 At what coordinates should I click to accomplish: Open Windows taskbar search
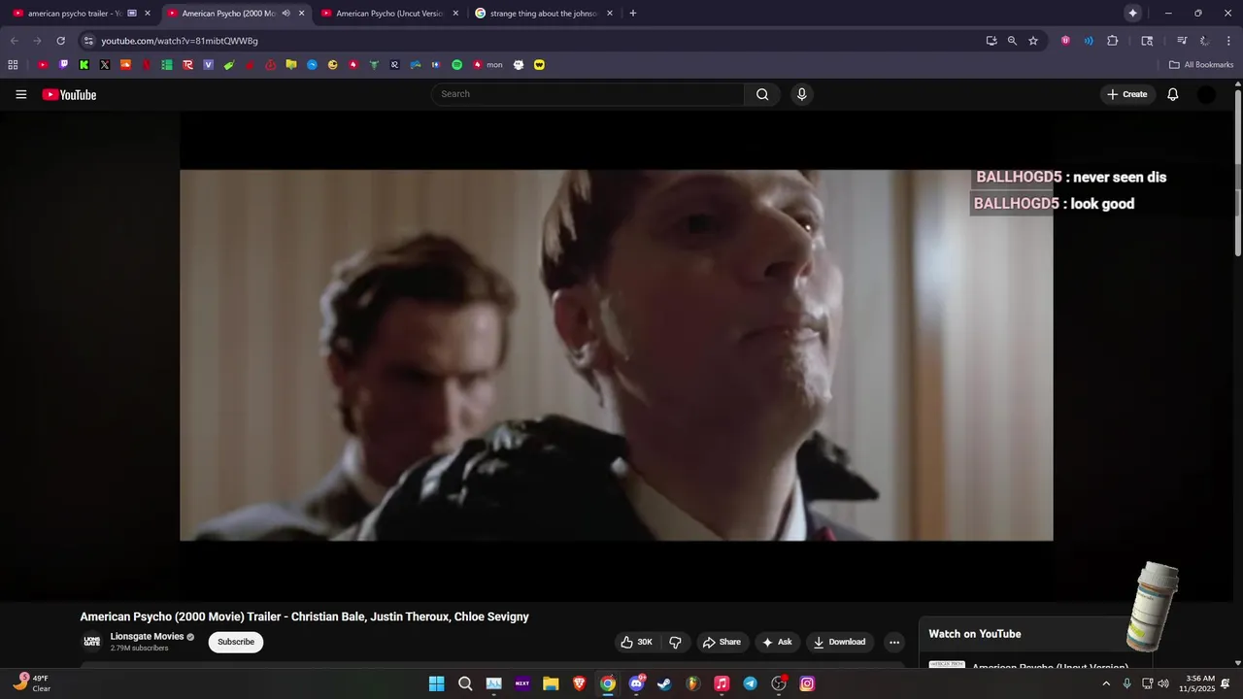[x=465, y=683]
